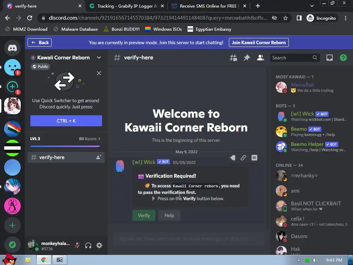Open the Threads icon in channel header
The width and height of the screenshot is (353, 265).
(x=233, y=58)
